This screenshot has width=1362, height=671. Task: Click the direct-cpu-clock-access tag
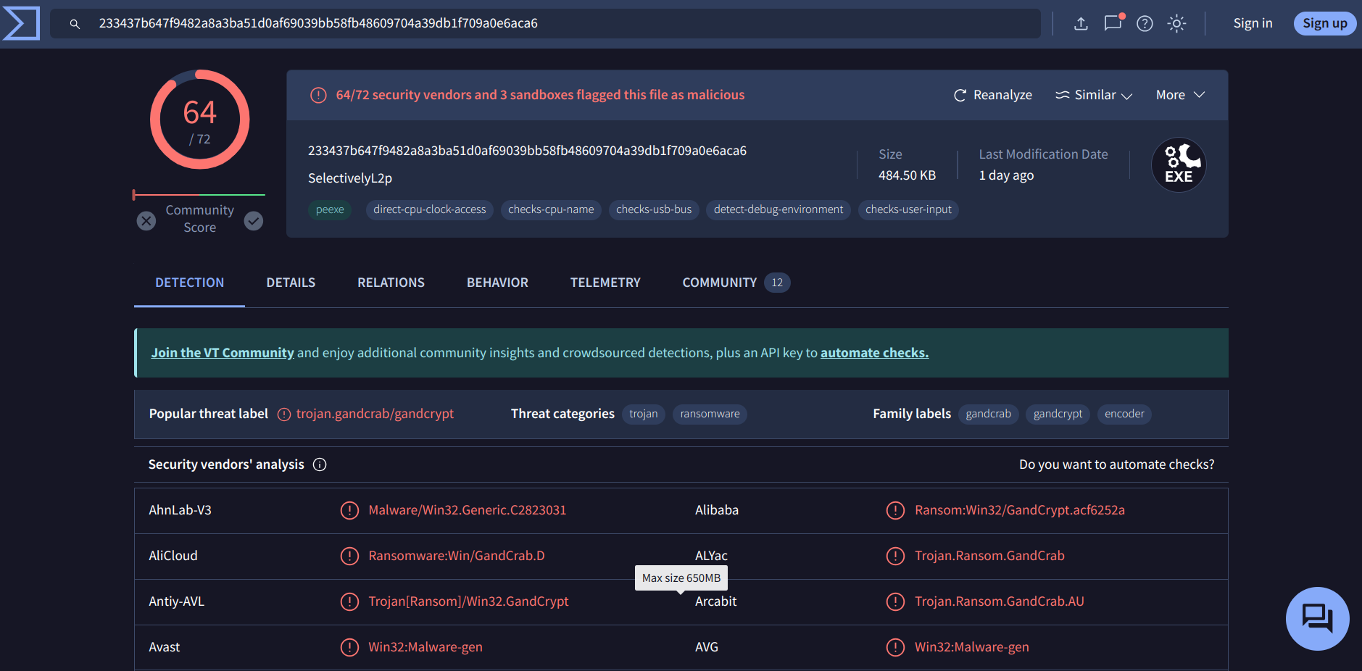tap(430, 209)
